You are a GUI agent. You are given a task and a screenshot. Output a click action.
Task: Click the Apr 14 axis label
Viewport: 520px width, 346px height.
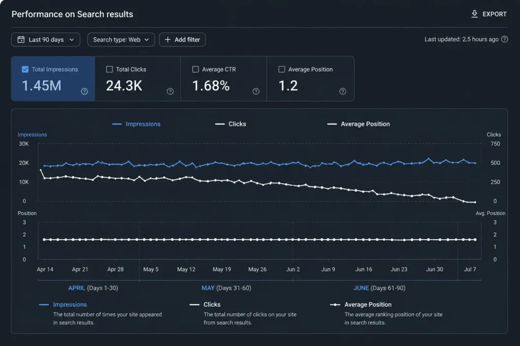pyautogui.click(x=45, y=270)
